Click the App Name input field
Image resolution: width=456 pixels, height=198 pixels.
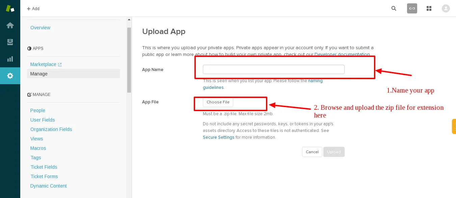[274, 69]
